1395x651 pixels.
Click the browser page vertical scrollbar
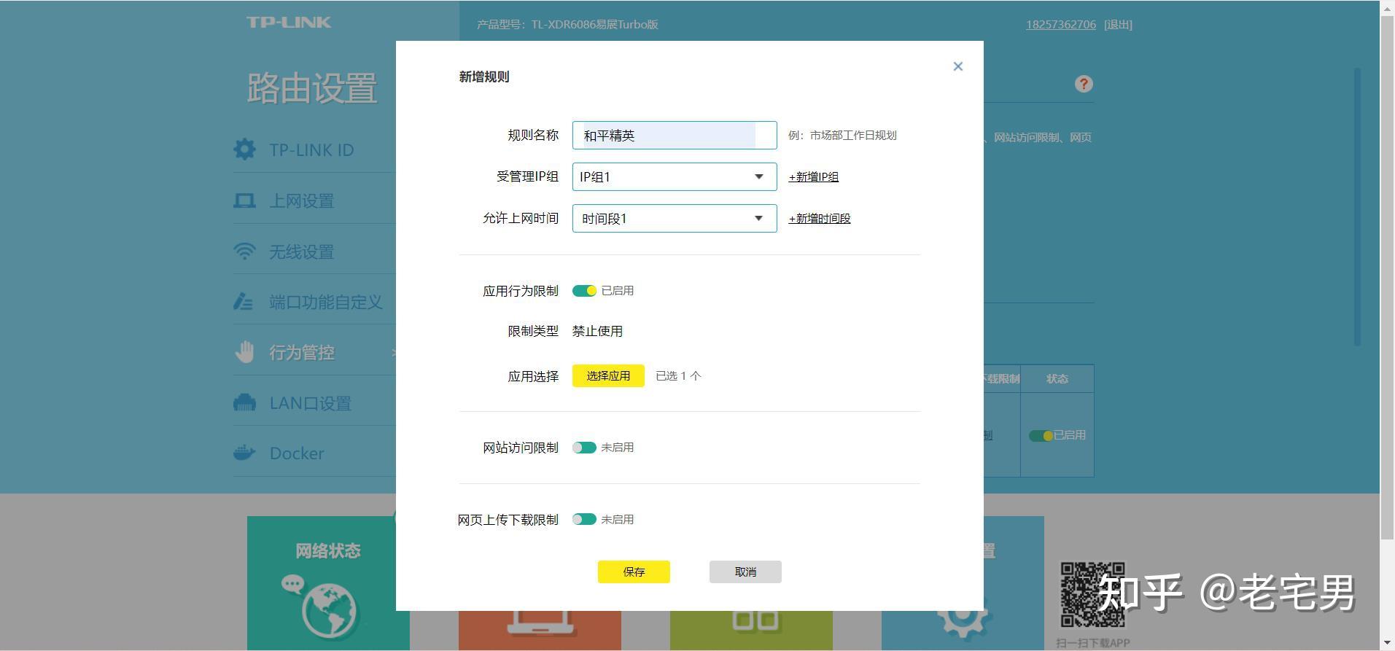(x=1387, y=292)
